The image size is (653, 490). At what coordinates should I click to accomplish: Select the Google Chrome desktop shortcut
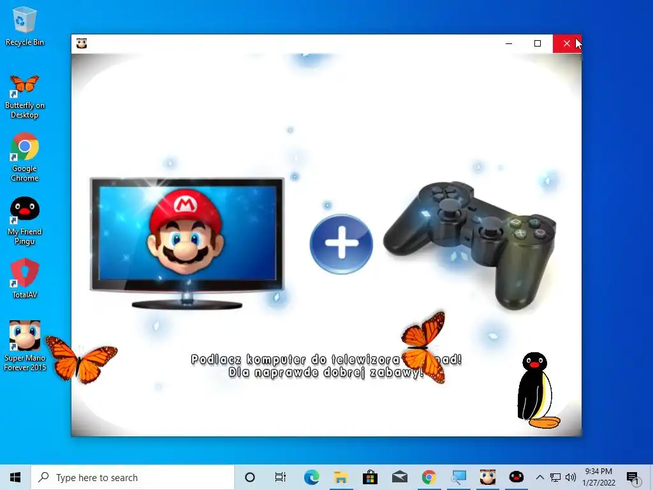(25, 157)
